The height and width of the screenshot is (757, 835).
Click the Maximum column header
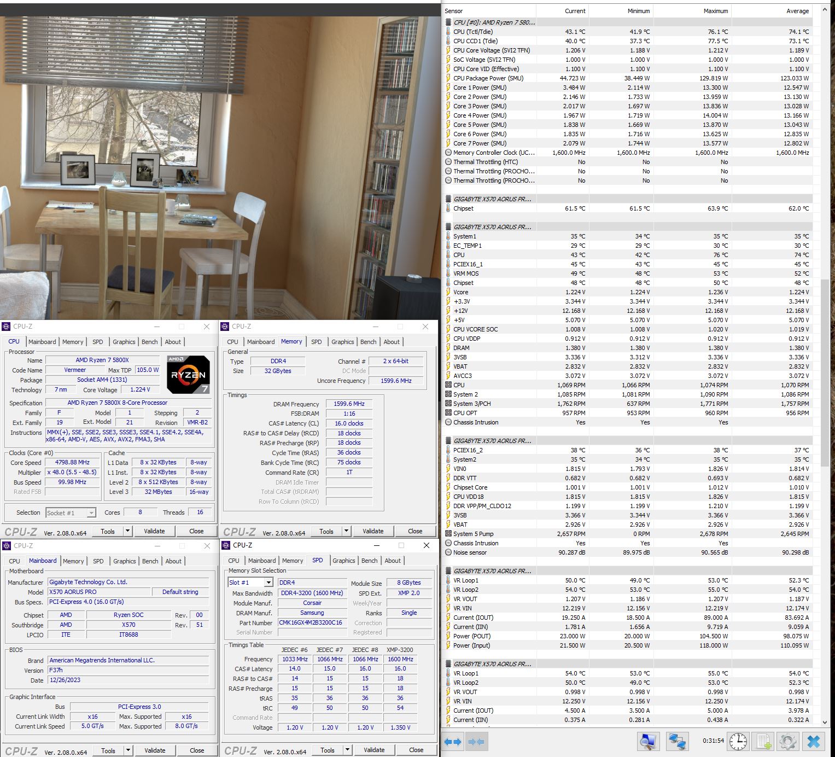point(692,11)
